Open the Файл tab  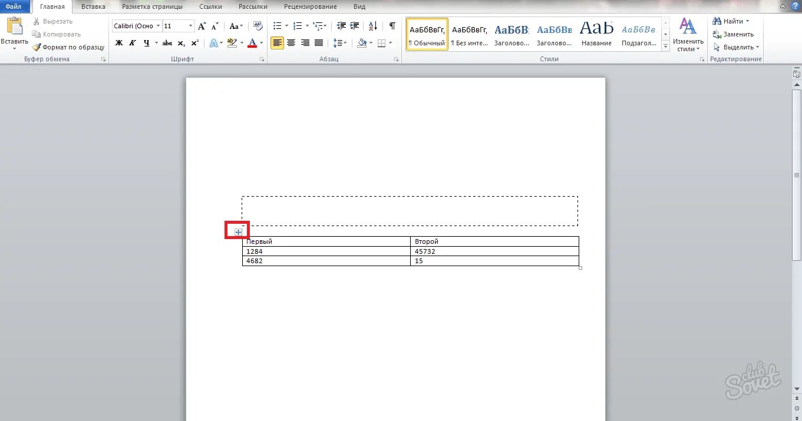pyautogui.click(x=14, y=6)
